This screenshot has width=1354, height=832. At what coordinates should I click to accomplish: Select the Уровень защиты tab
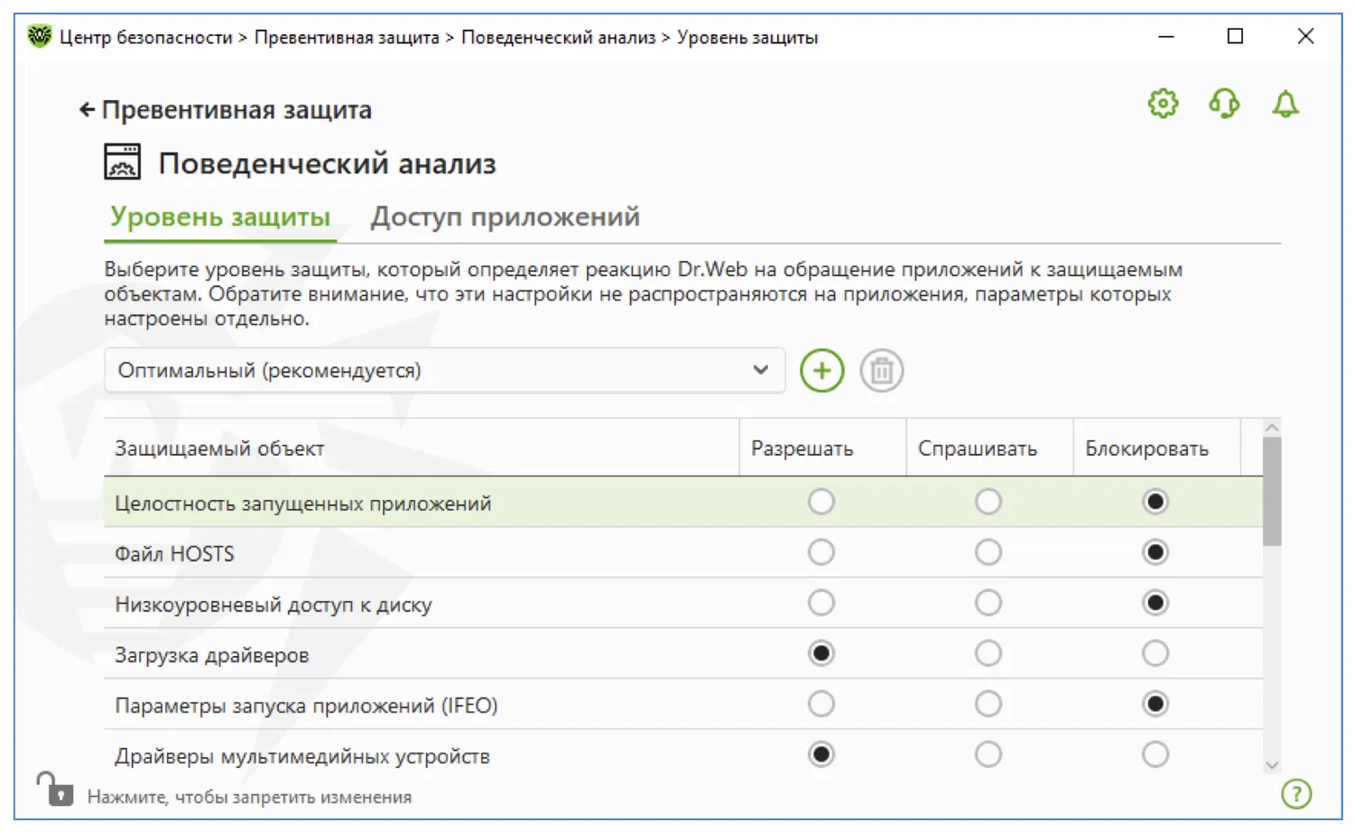(x=220, y=217)
